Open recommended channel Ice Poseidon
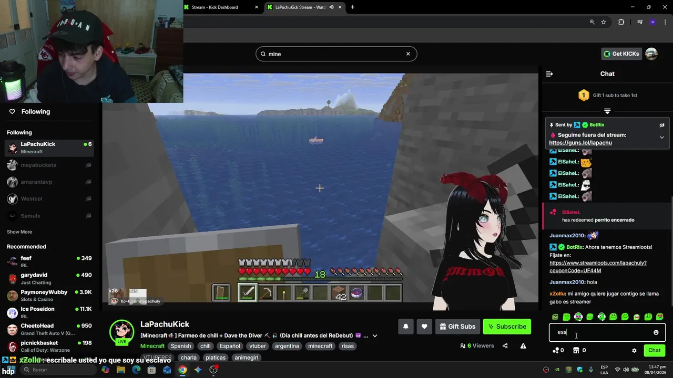 click(49, 312)
